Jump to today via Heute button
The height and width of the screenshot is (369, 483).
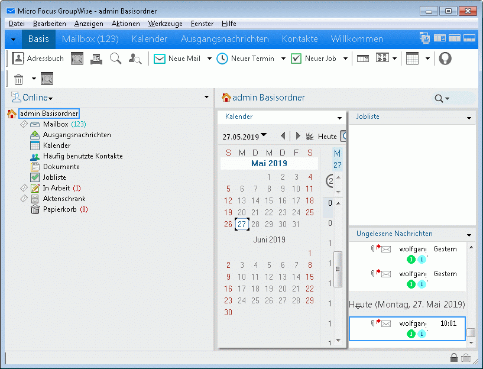tap(321, 136)
